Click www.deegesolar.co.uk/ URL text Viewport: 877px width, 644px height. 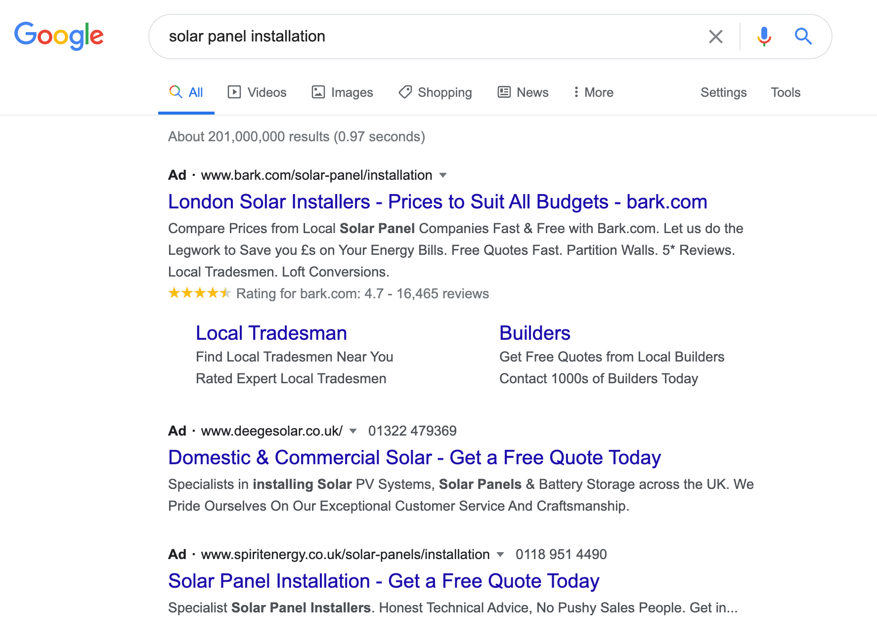pos(272,431)
